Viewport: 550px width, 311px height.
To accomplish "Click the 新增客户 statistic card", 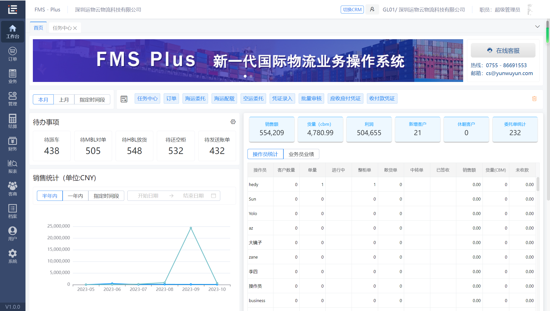I will point(418,129).
